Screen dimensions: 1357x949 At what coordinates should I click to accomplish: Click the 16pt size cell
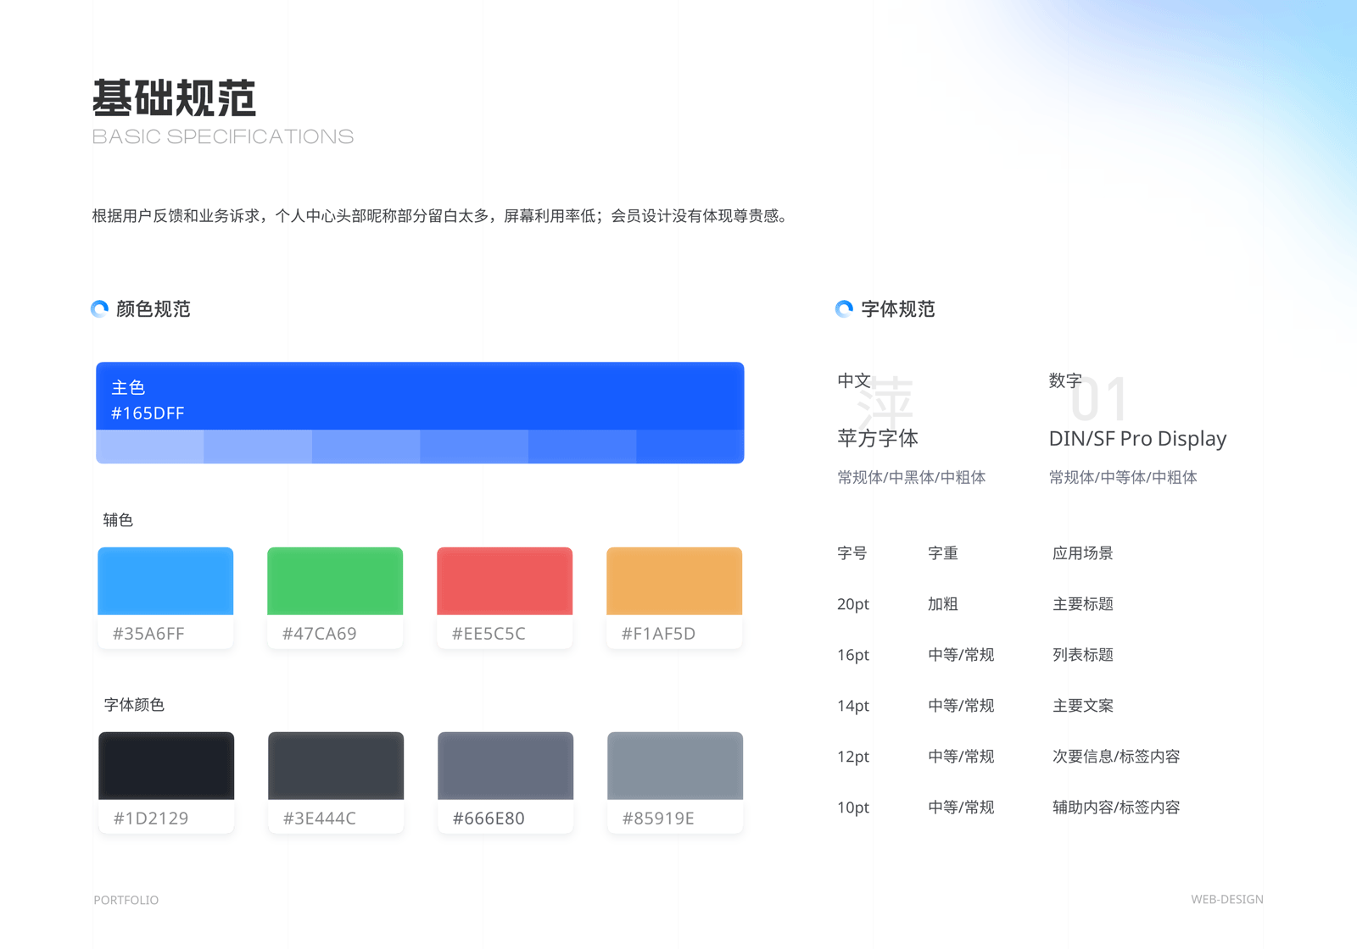(853, 655)
